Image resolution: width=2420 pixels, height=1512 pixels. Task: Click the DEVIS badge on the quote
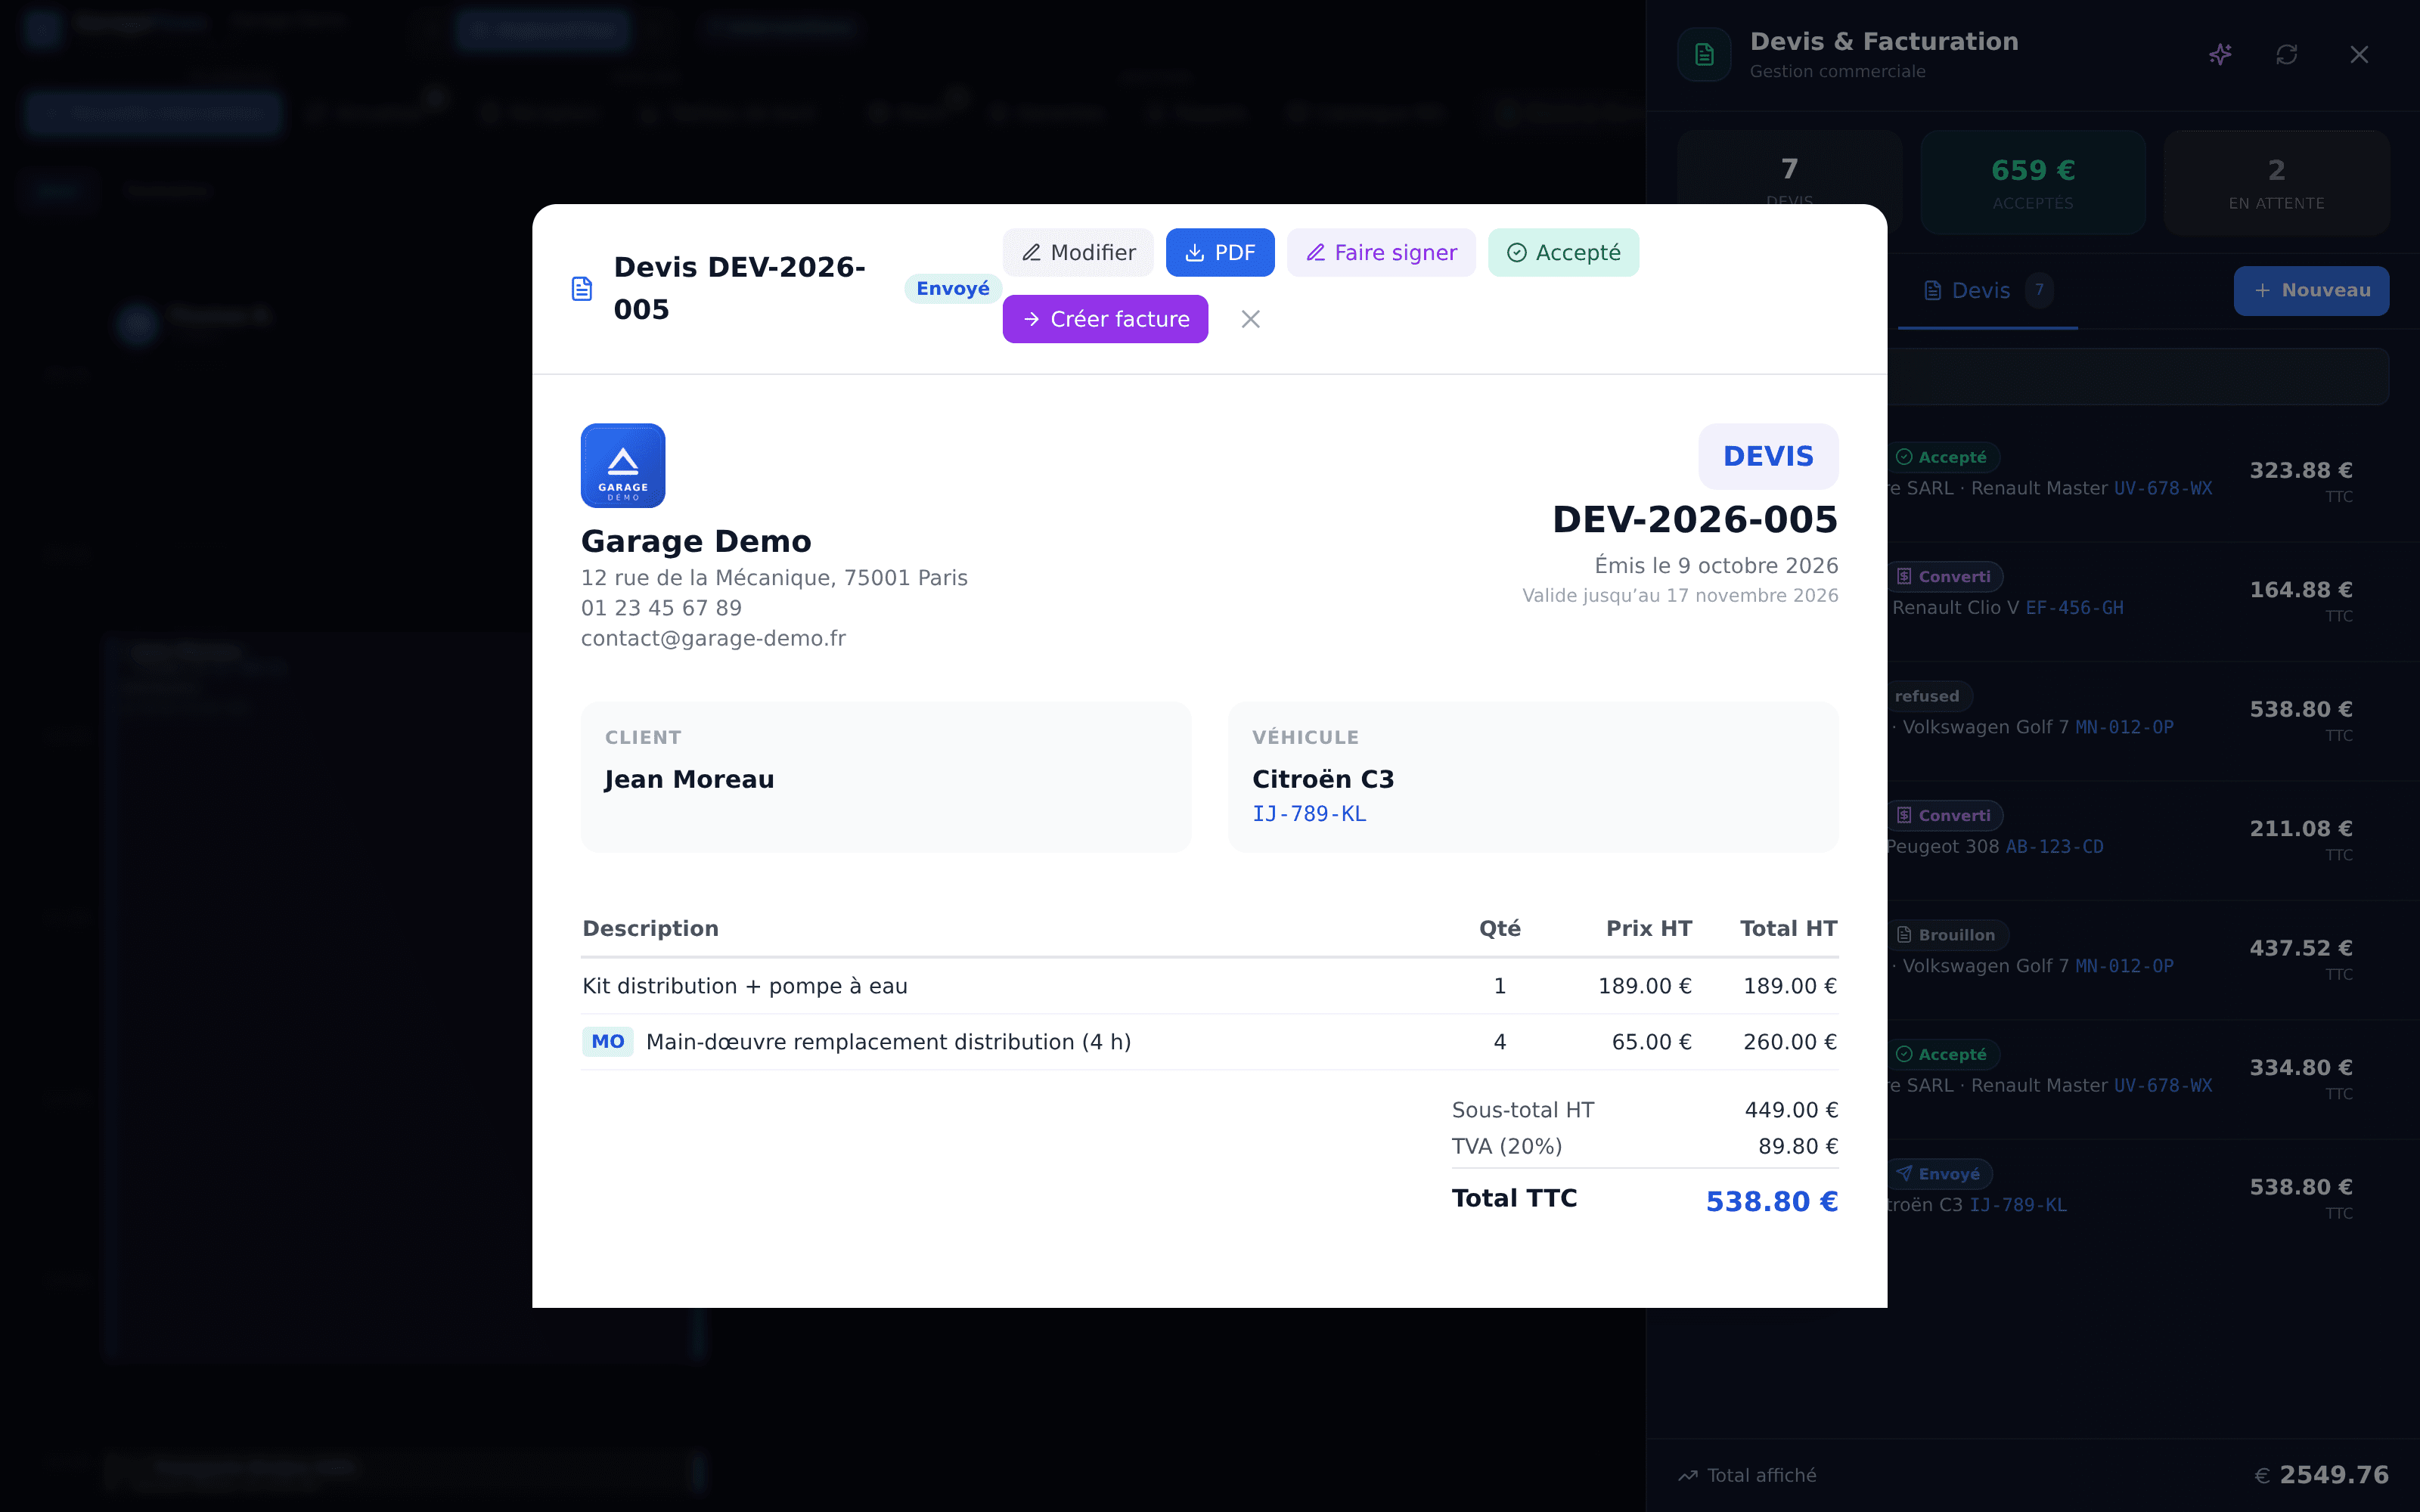[x=1768, y=456]
